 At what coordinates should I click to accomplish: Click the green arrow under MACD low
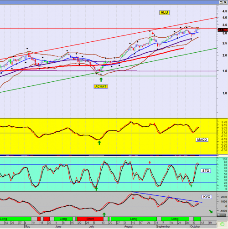pyautogui.click(x=99, y=143)
